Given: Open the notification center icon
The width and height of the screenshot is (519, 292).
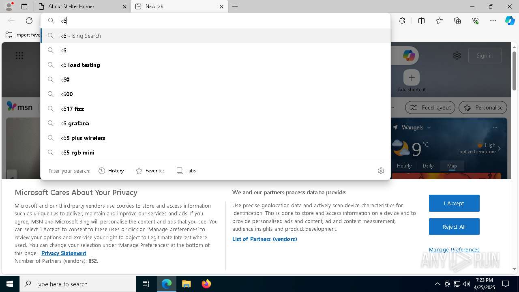Looking at the screenshot, I should tap(506, 284).
